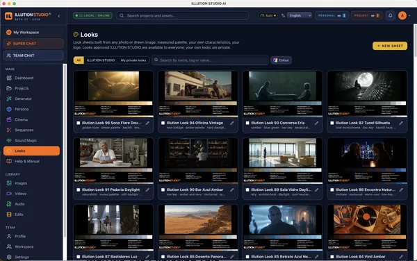Create a New Sheet
This screenshot has width=417, height=261.
[390, 46]
